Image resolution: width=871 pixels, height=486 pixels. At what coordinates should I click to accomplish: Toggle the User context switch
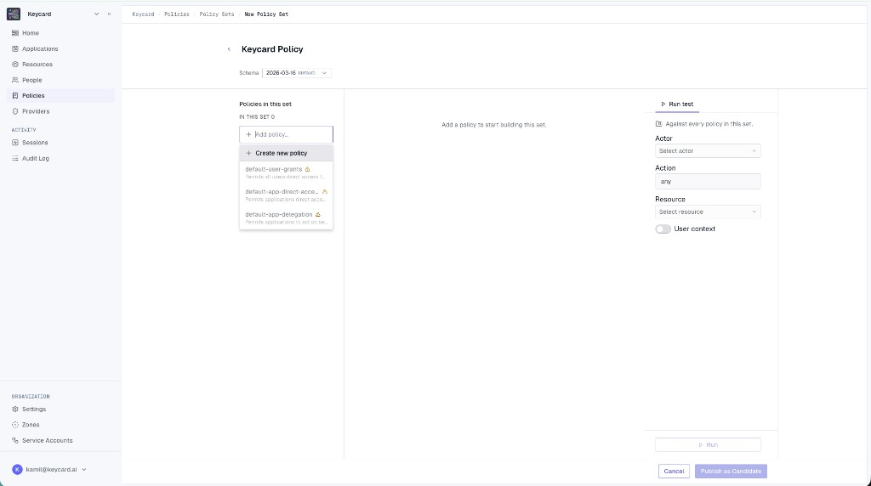[663, 229]
